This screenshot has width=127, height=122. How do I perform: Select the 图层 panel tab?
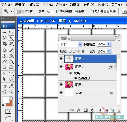point(65,39)
